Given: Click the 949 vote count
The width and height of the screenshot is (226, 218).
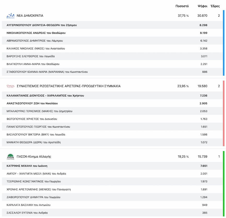Looking at the screenshot, I should pyautogui.click(x=205, y=205).
